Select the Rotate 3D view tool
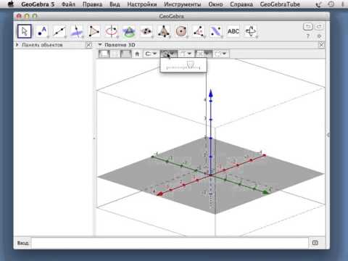The height and width of the screenshot is (261, 348). [x=251, y=31]
